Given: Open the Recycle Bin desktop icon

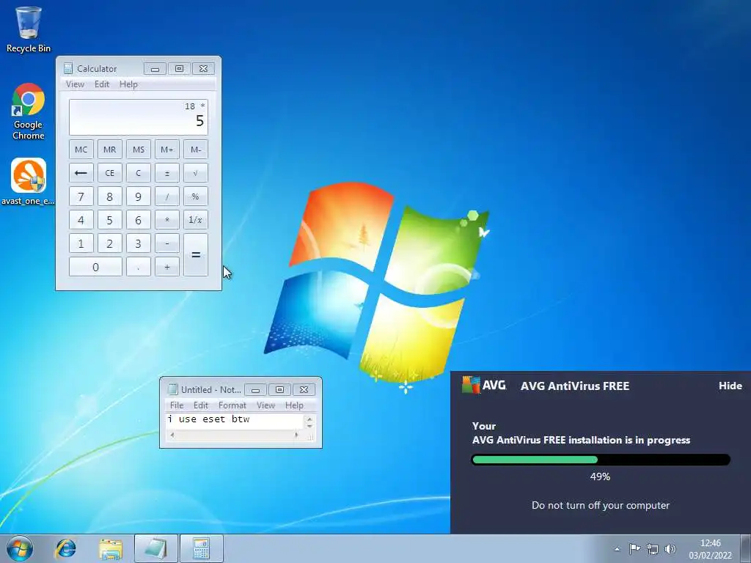Looking at the screenshot, I should [x=29, y=29].
